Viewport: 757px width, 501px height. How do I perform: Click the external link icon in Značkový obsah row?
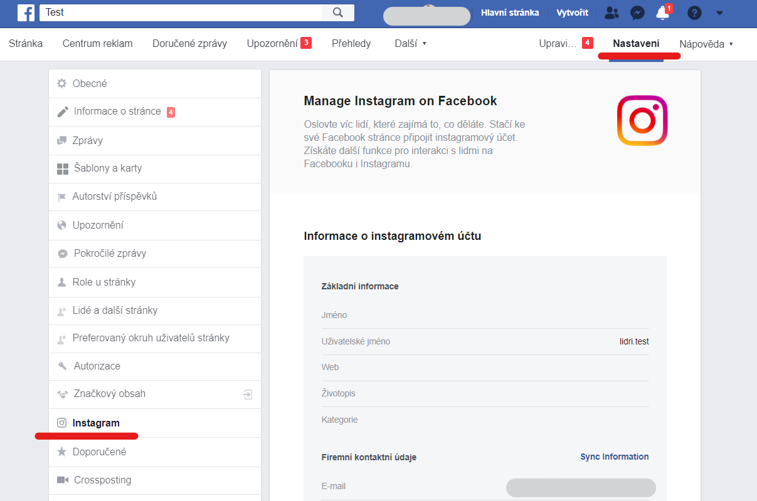(x=248, y=394)
